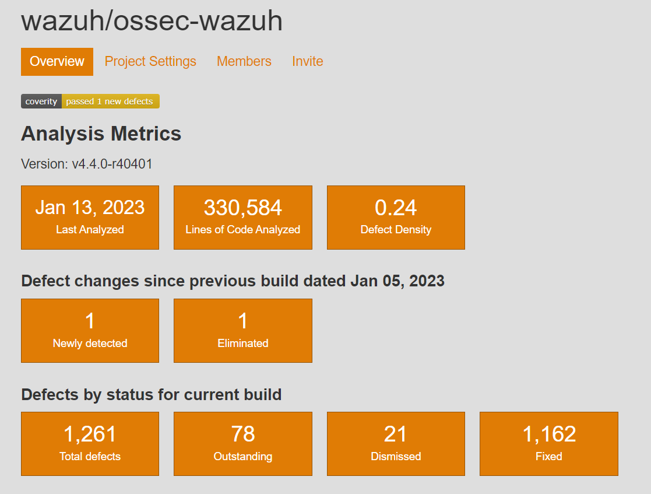
Task: Click the Dismissed defects count tile
Action: click(396, 443)
